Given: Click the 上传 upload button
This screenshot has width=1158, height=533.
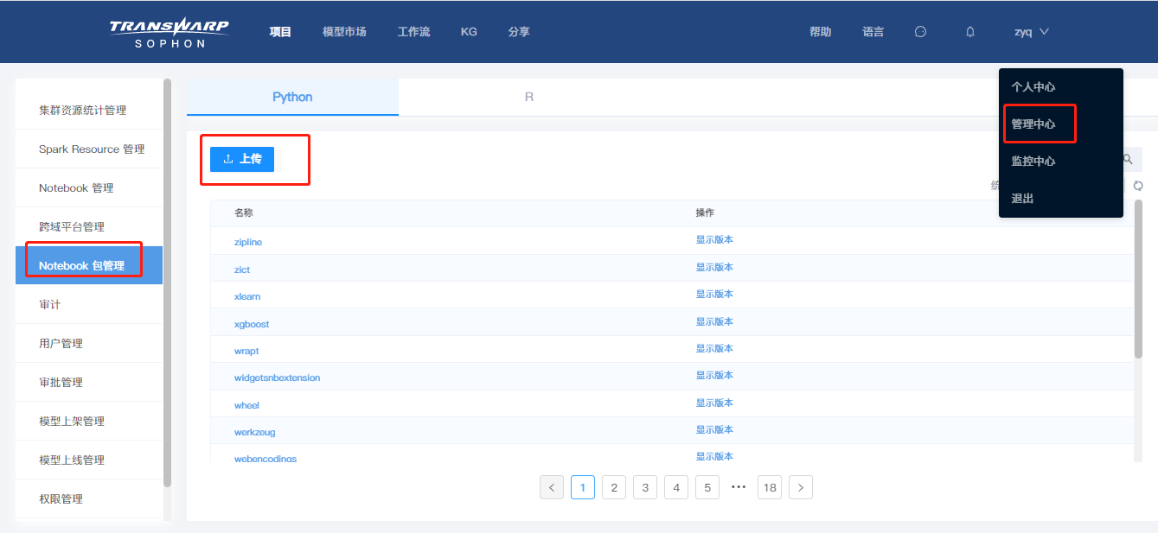Looking at the screenshot, I should tap(242, 159).
